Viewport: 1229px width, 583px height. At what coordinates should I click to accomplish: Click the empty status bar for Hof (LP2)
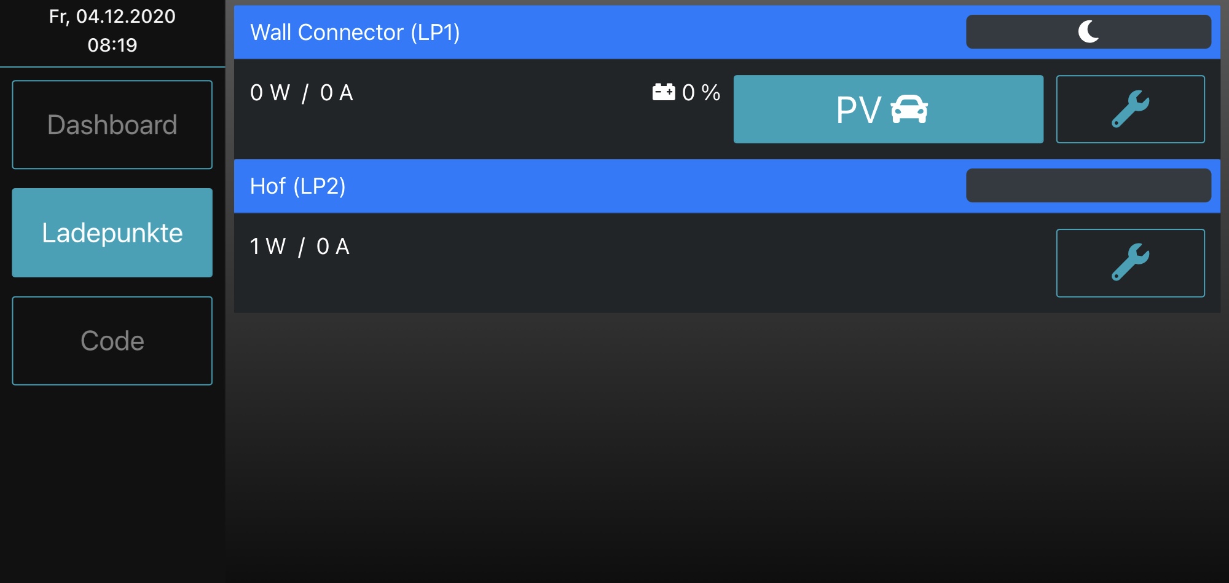pos(1088,185)
